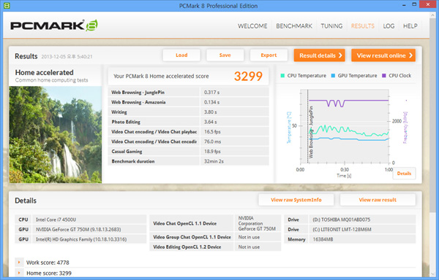
Task: Click Intel Core i7 4500U text
Action: click(56, 219)
